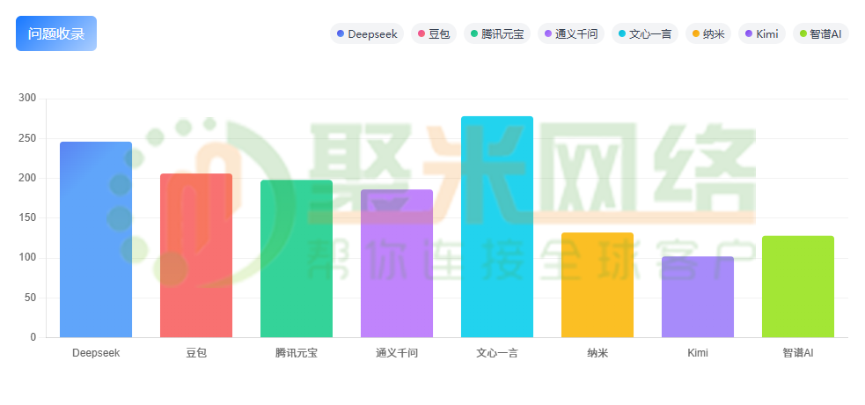Click the 150 y-axis value

click(x=27, y=218)
